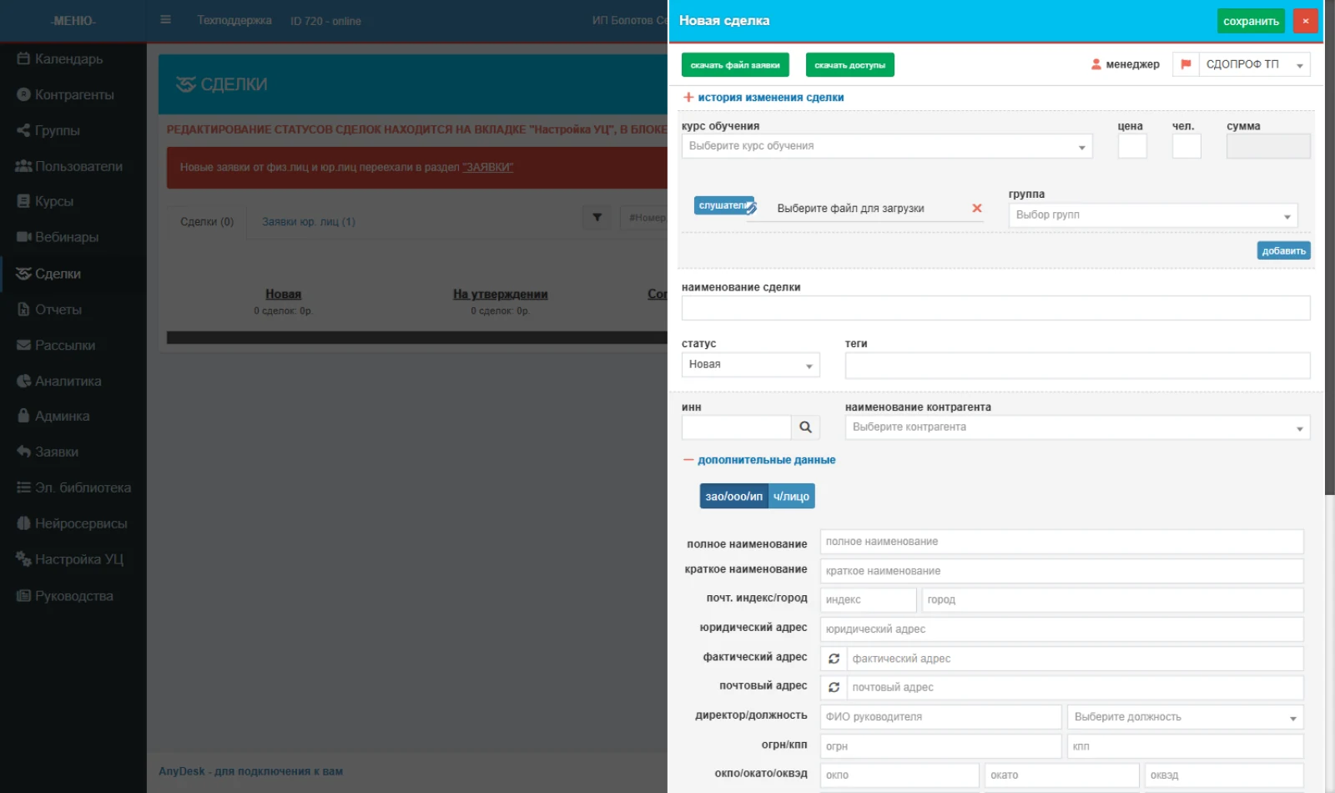Switch to Заявки юр. лиц (1) tab
The width and height of the screenshot is (1335, 793).
click(309, 222)
